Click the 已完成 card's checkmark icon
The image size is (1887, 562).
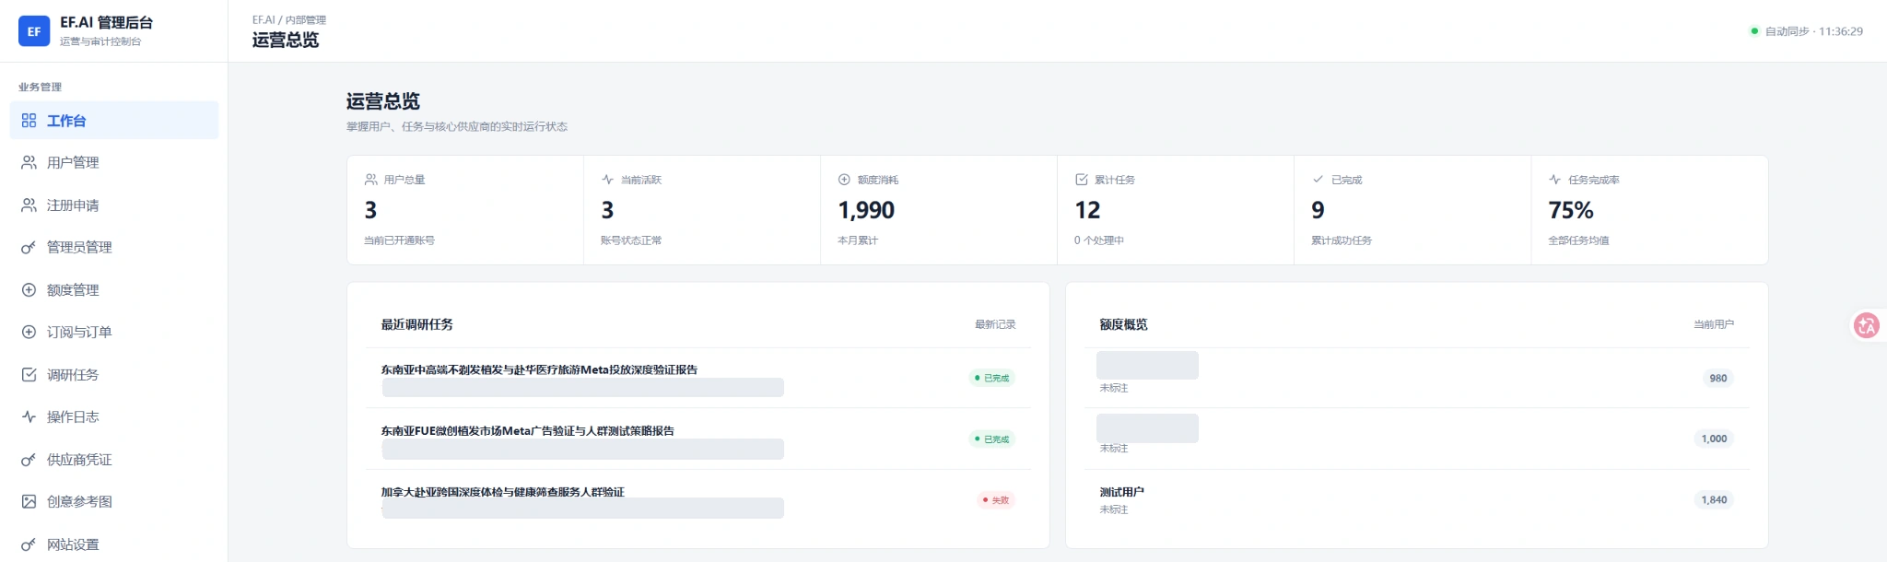click(1318, 180)
